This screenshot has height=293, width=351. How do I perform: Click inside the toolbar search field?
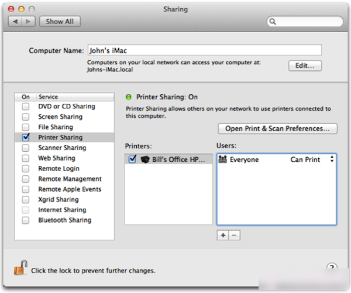305,22
